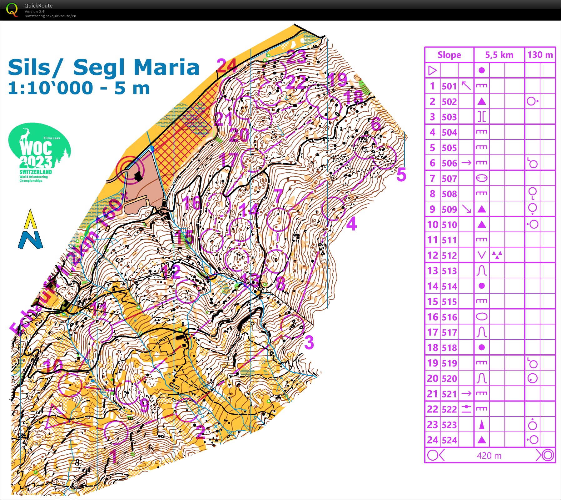
Task: Click the number 24 near the finish
Action: (x=227, y=66)
